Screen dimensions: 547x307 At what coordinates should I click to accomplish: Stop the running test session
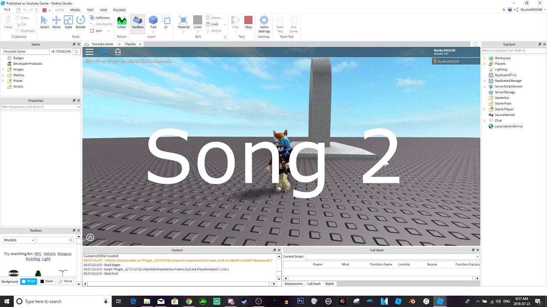pyautogui.click(x=248, y=22)
